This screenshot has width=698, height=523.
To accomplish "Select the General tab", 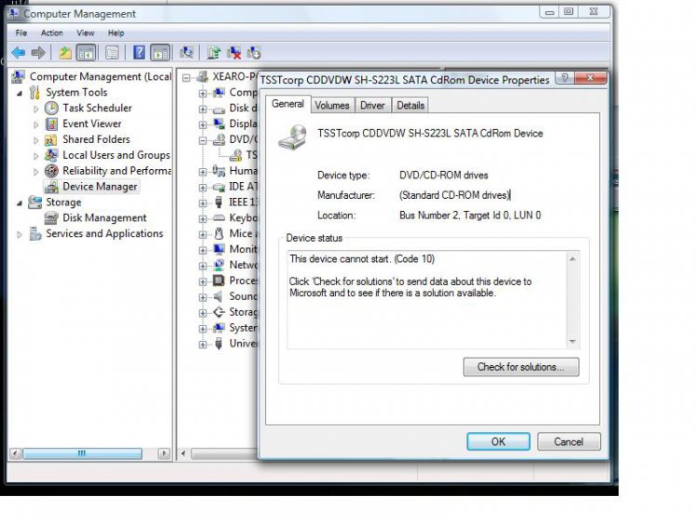I will (288, 104).
